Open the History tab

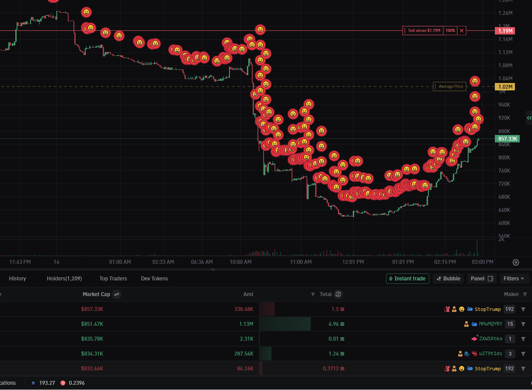17,279
